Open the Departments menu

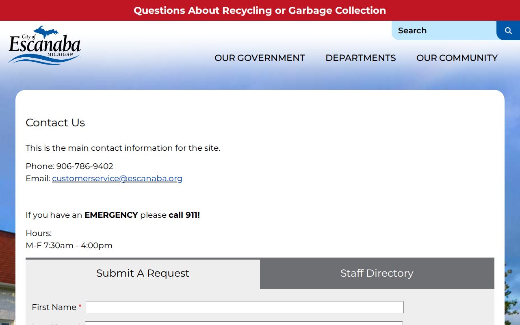click(x=361, y=58)
